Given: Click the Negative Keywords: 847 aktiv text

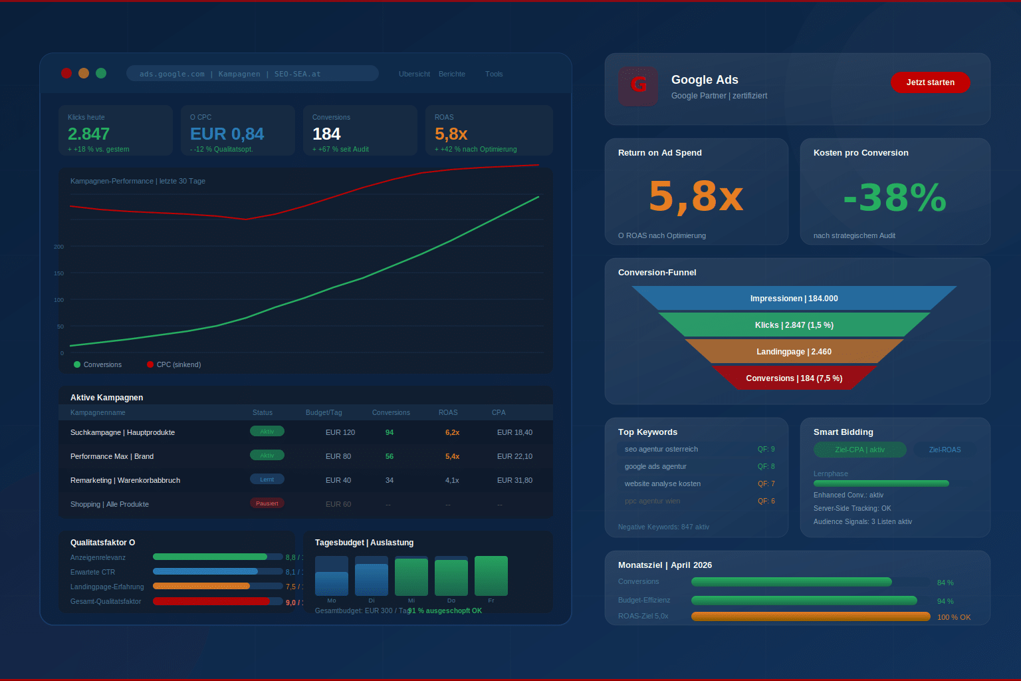Looking at the screenshot, I should tap(663, 527).
